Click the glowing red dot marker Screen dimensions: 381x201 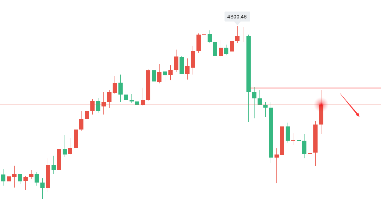(x=321, y=104)
